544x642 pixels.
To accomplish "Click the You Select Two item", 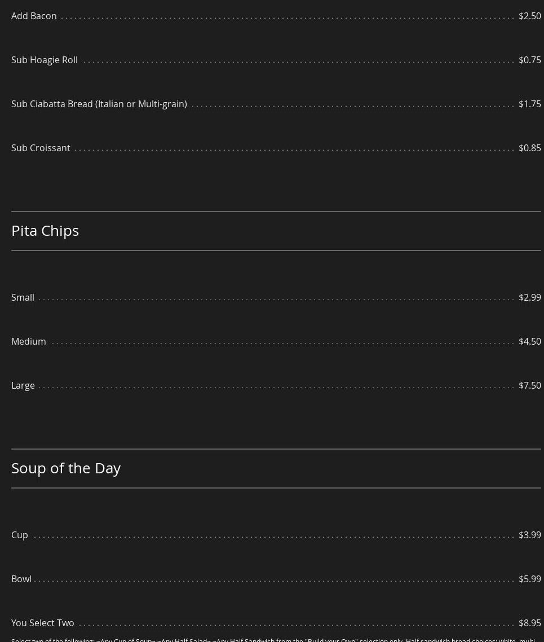I will [43, 623].
